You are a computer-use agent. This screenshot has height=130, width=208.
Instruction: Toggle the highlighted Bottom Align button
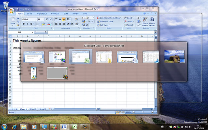tap(64, 19)
